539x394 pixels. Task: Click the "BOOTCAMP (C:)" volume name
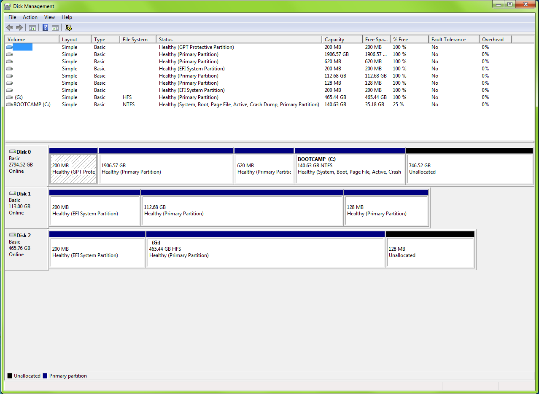32,105
